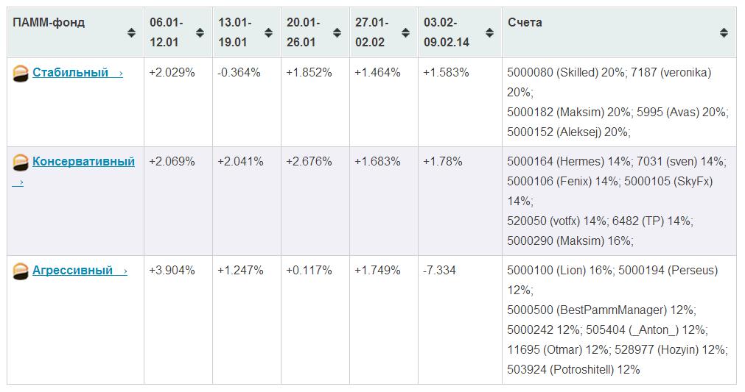The height and width of the screenshot is (392, 745).
Task: Select the +3.904% value cell
Action: (x=178, y=320)
